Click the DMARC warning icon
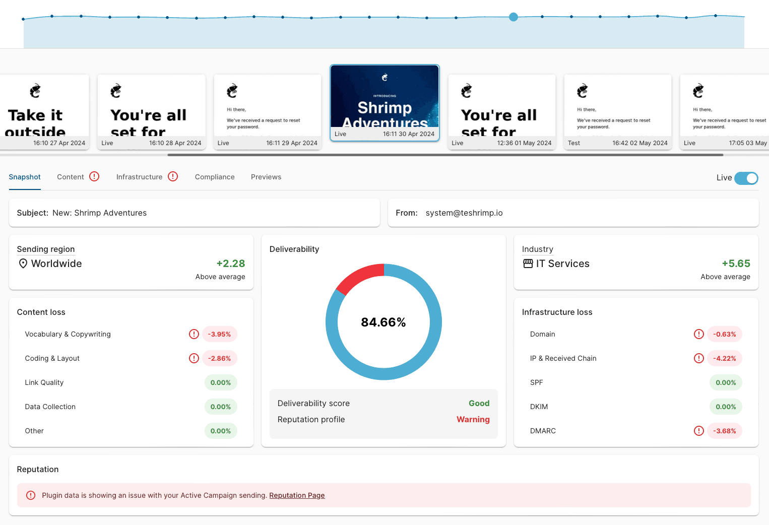 pos(699,431)
